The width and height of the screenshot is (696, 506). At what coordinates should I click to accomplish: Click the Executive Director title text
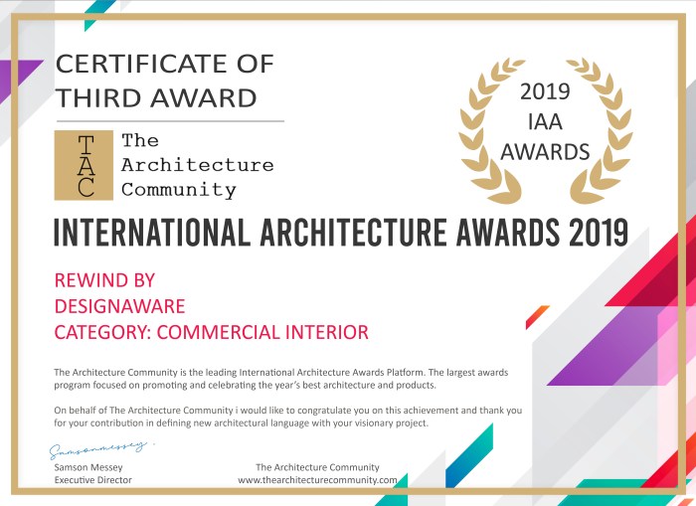pos(92,480)
